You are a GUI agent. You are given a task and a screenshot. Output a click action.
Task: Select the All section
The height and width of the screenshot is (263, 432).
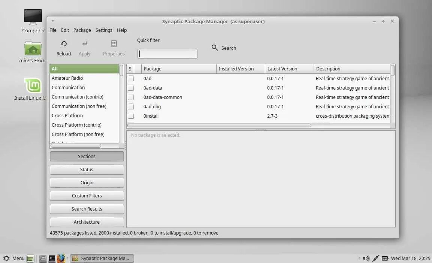84,69
